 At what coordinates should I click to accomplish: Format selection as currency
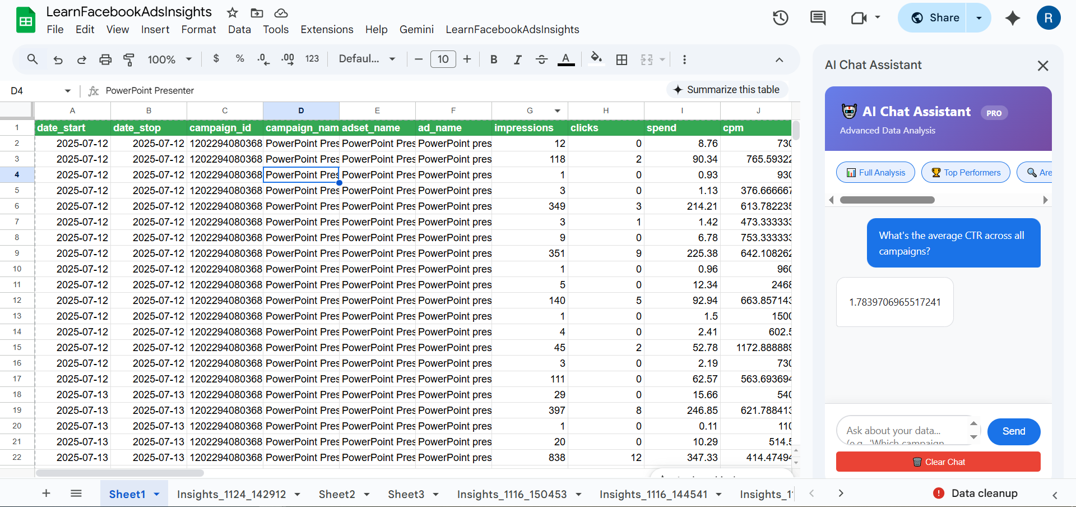(x=216, y=59)
